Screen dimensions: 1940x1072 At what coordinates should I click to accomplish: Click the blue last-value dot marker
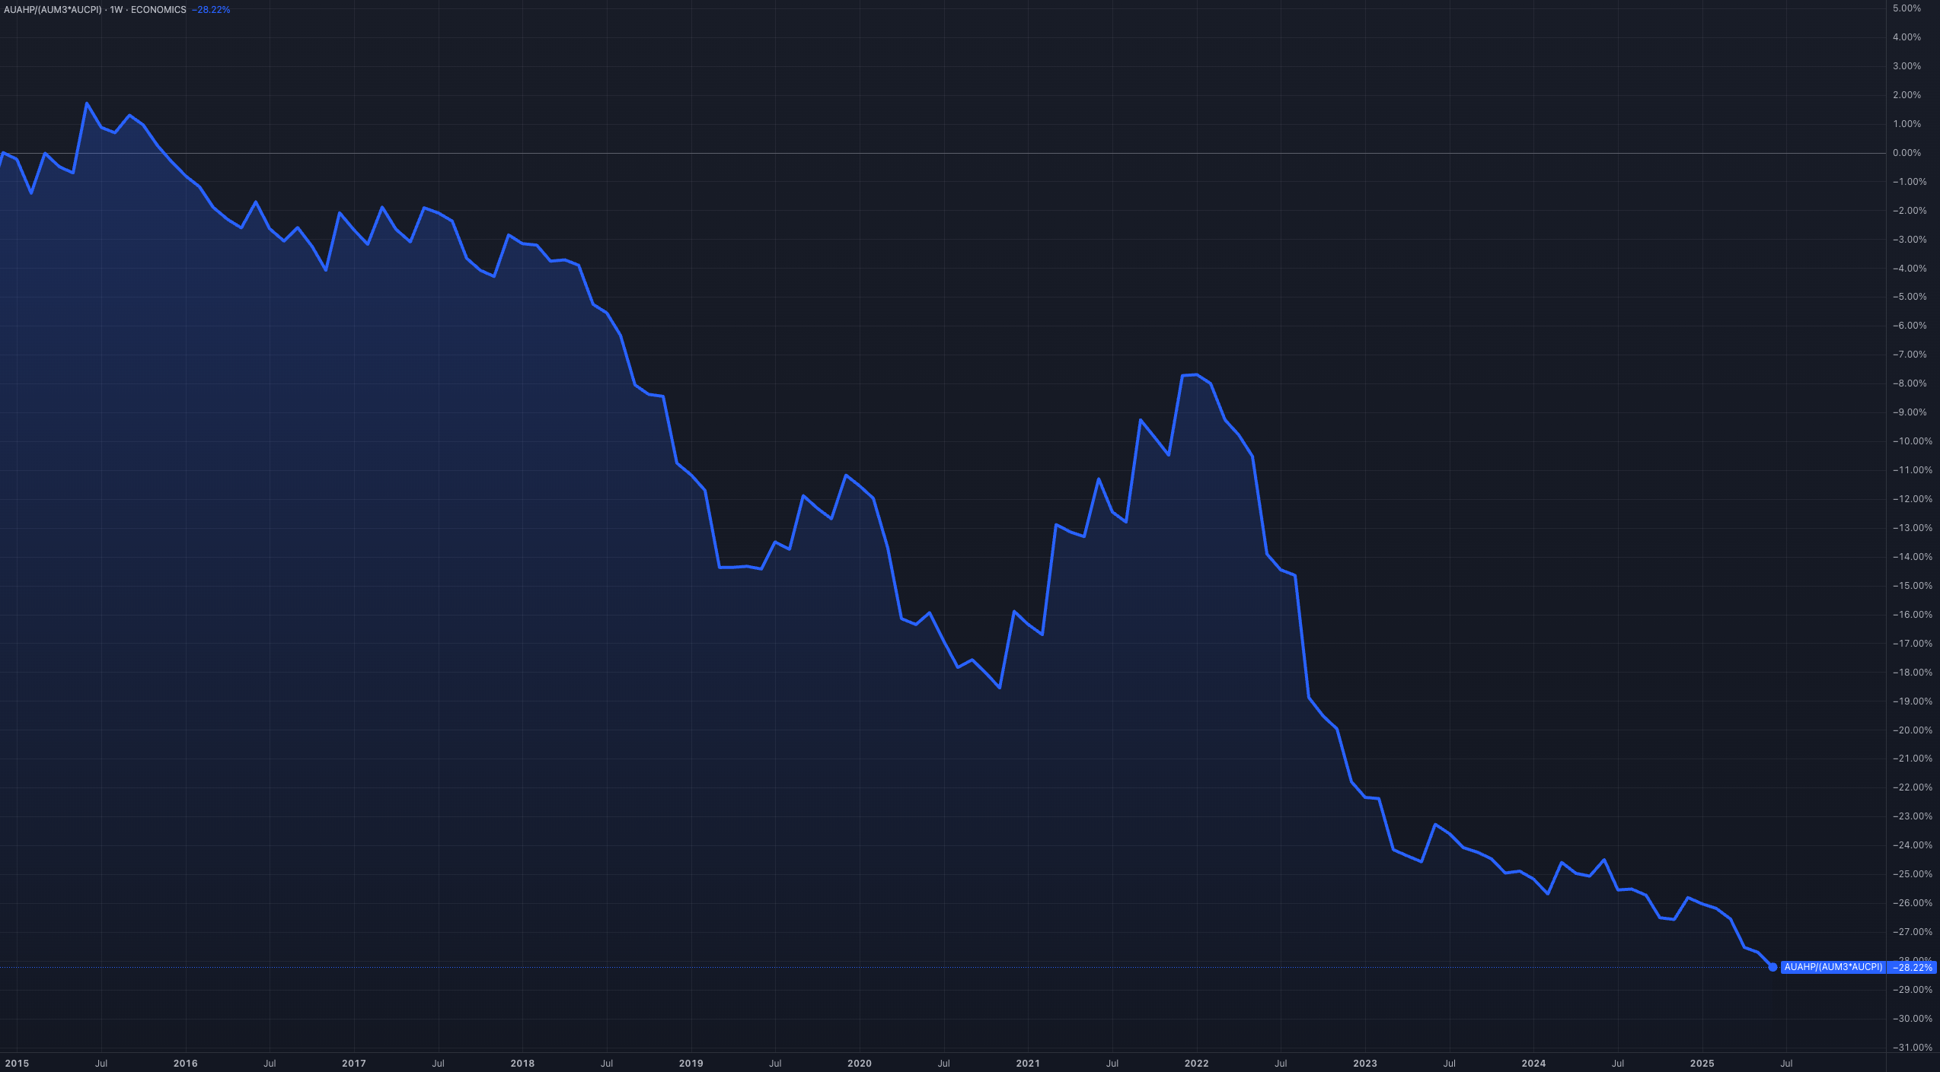click(1772, 967)
